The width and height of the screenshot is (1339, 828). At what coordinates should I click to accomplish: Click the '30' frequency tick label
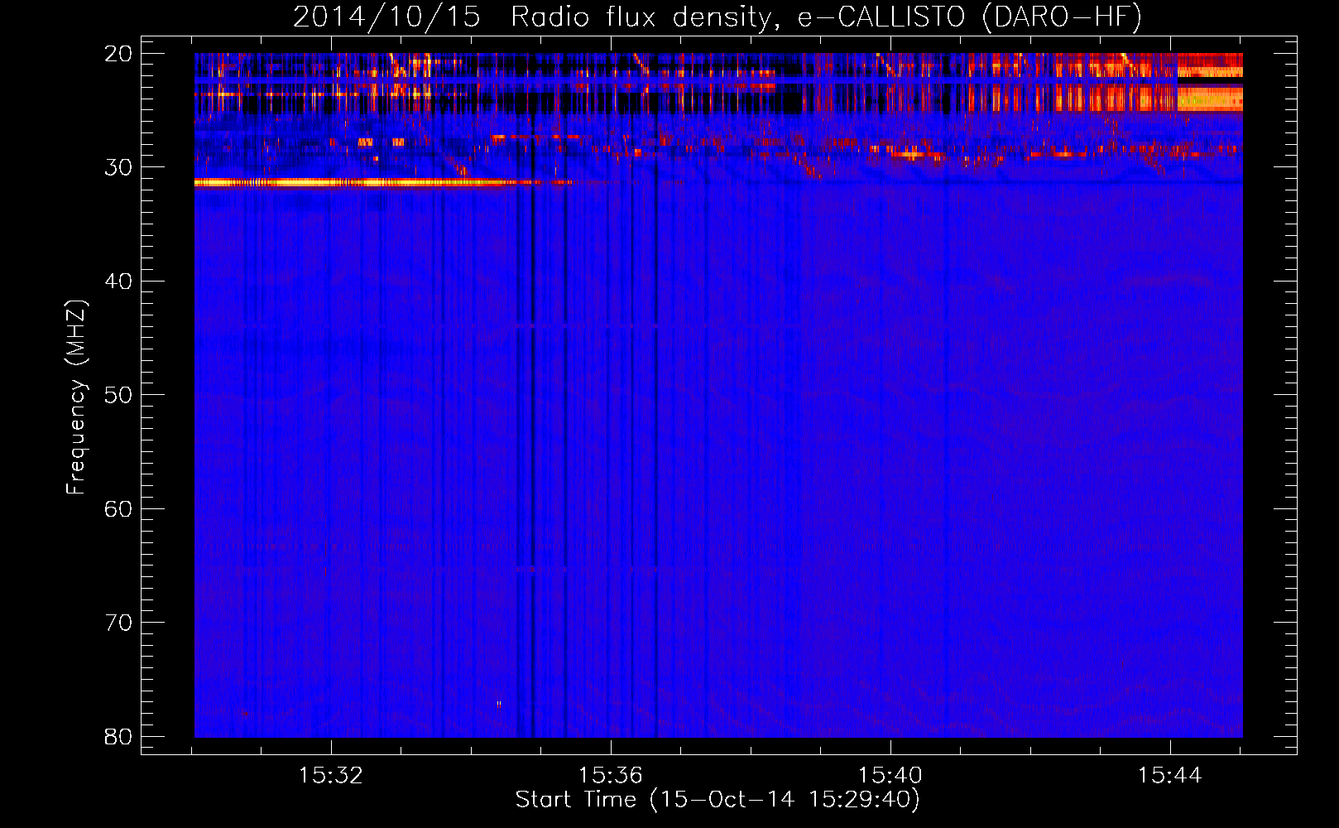(118, 167)
